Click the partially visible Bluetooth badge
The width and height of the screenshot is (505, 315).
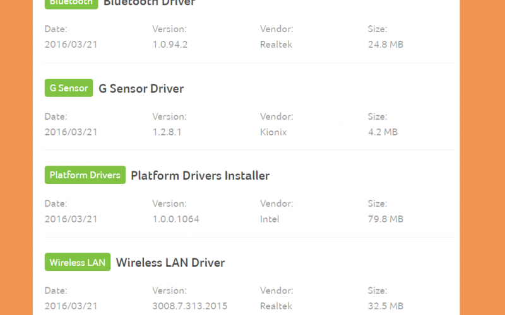pyautogui.click(x=71, y=4)
